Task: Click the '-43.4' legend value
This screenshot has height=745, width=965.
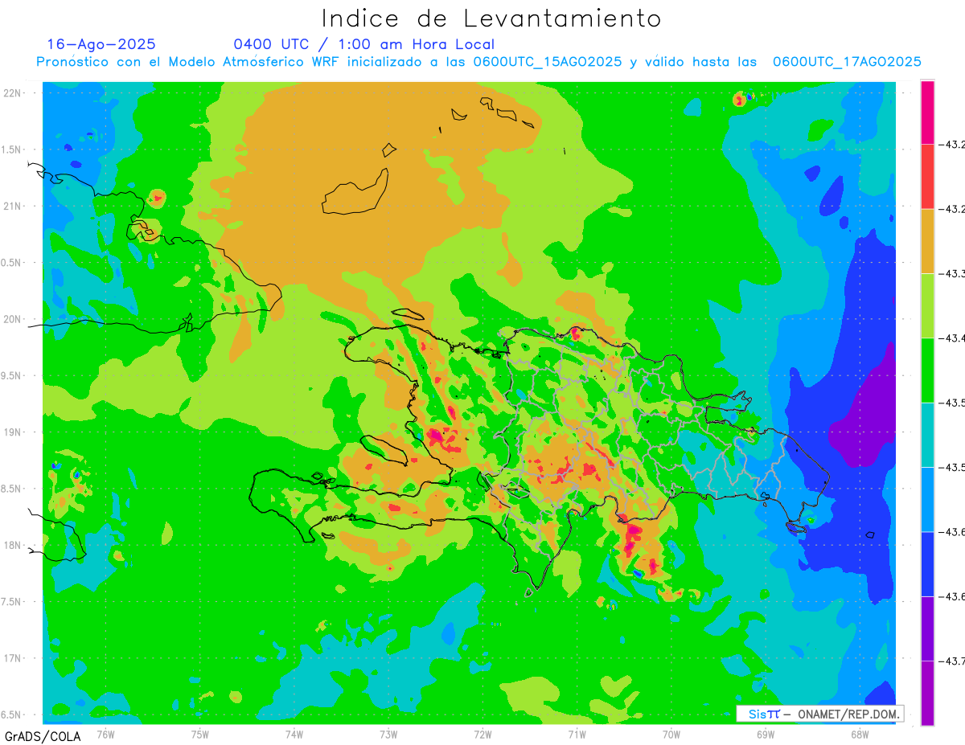Action: (952, 338)
